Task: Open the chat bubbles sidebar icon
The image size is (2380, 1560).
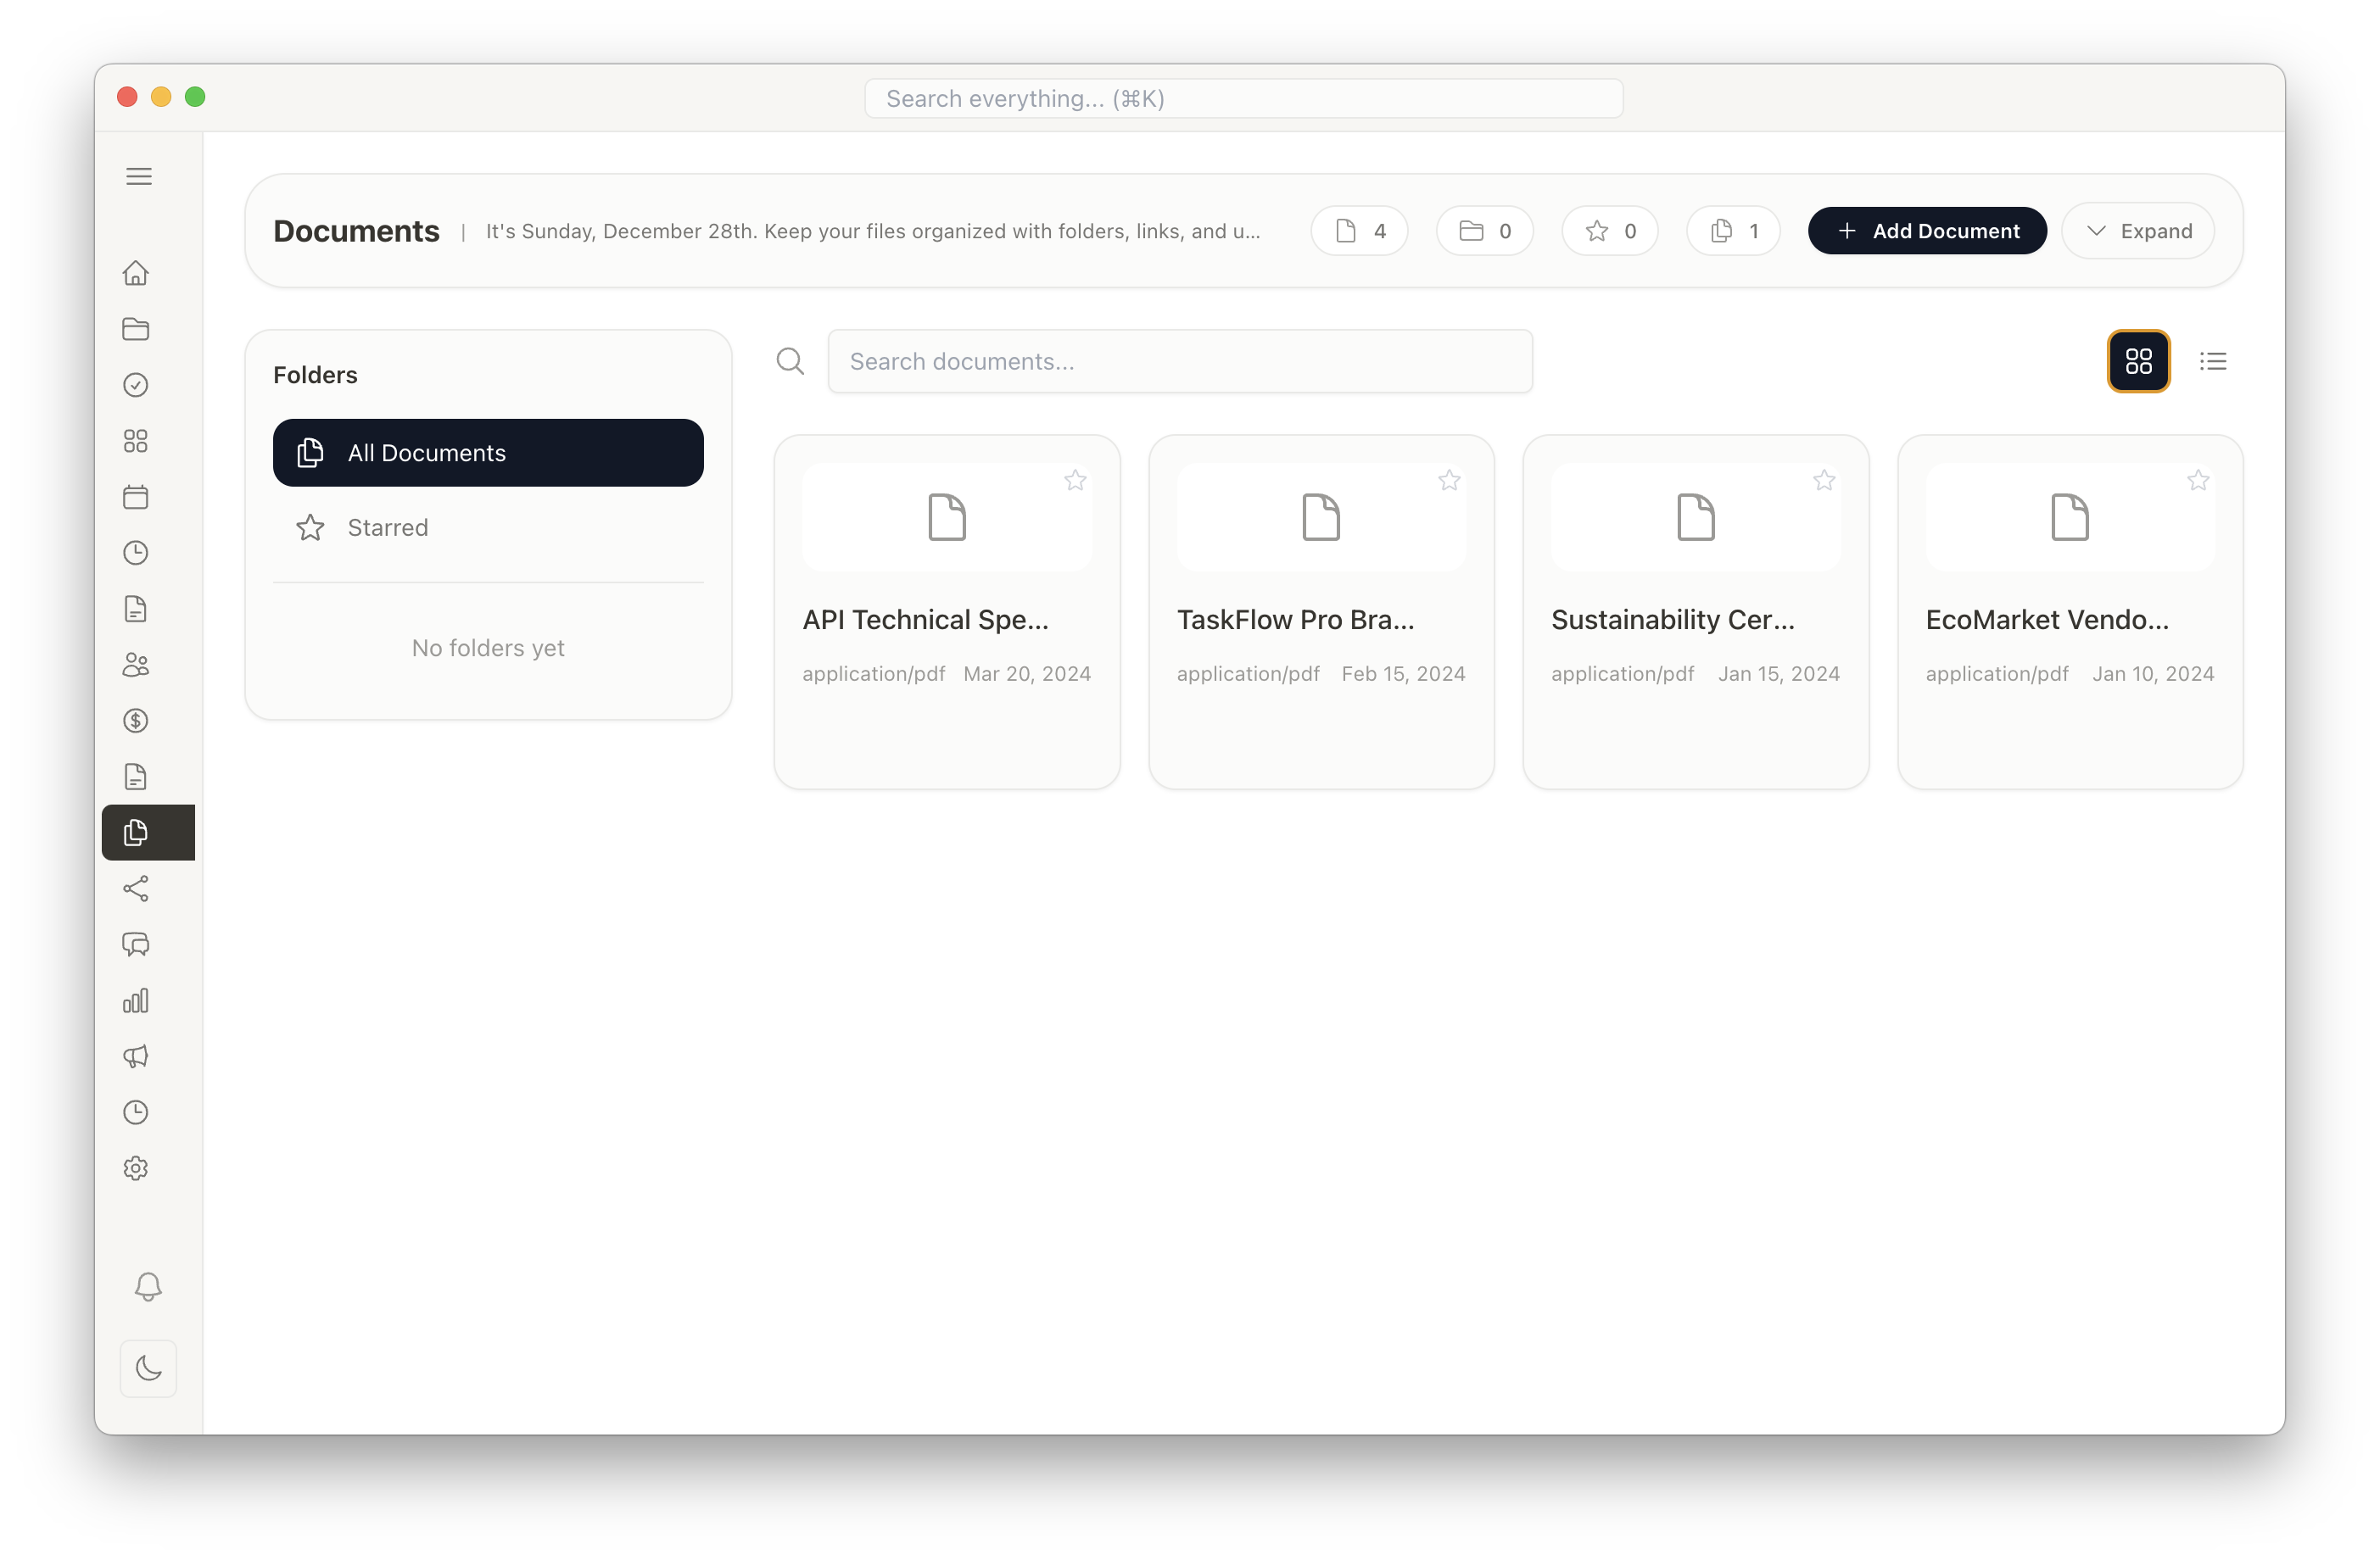Action: click(x=136, y=944)
